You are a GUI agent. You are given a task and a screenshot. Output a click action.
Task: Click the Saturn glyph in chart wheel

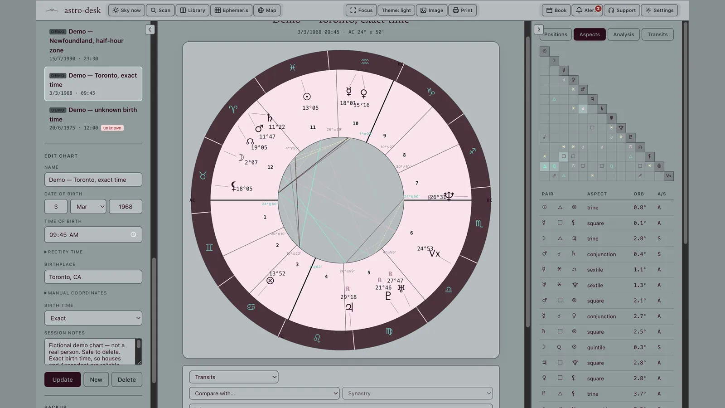pyautogui.click(x=270, y=118)
